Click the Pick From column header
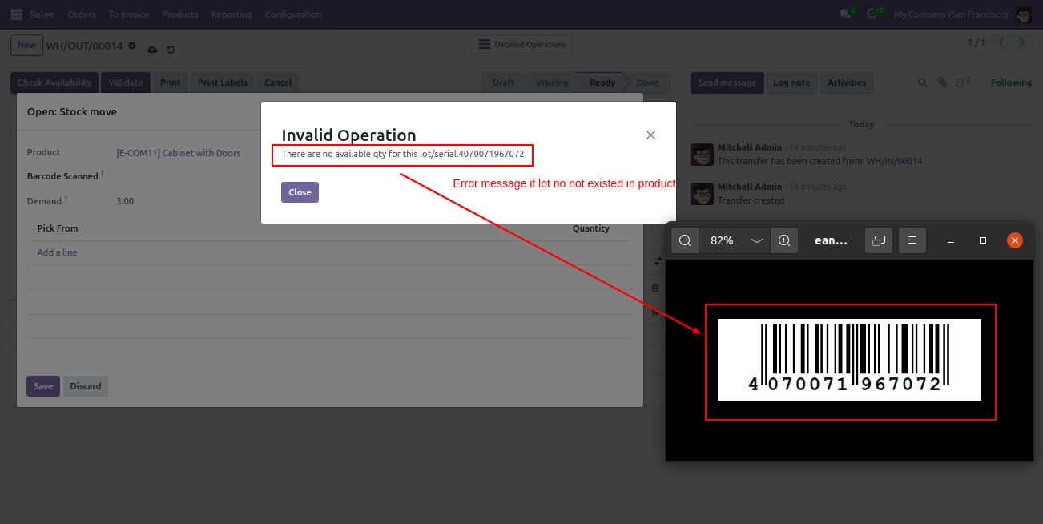Screen dimensions: 1043x524 pyautogui.click(x=58, y=228)
